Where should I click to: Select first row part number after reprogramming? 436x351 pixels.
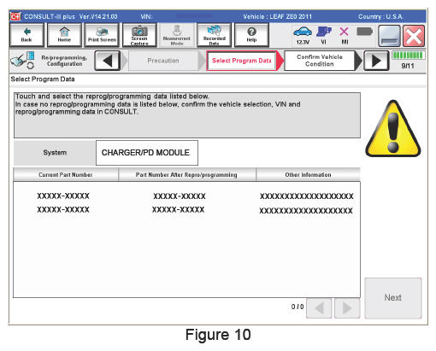click(180, 196)
